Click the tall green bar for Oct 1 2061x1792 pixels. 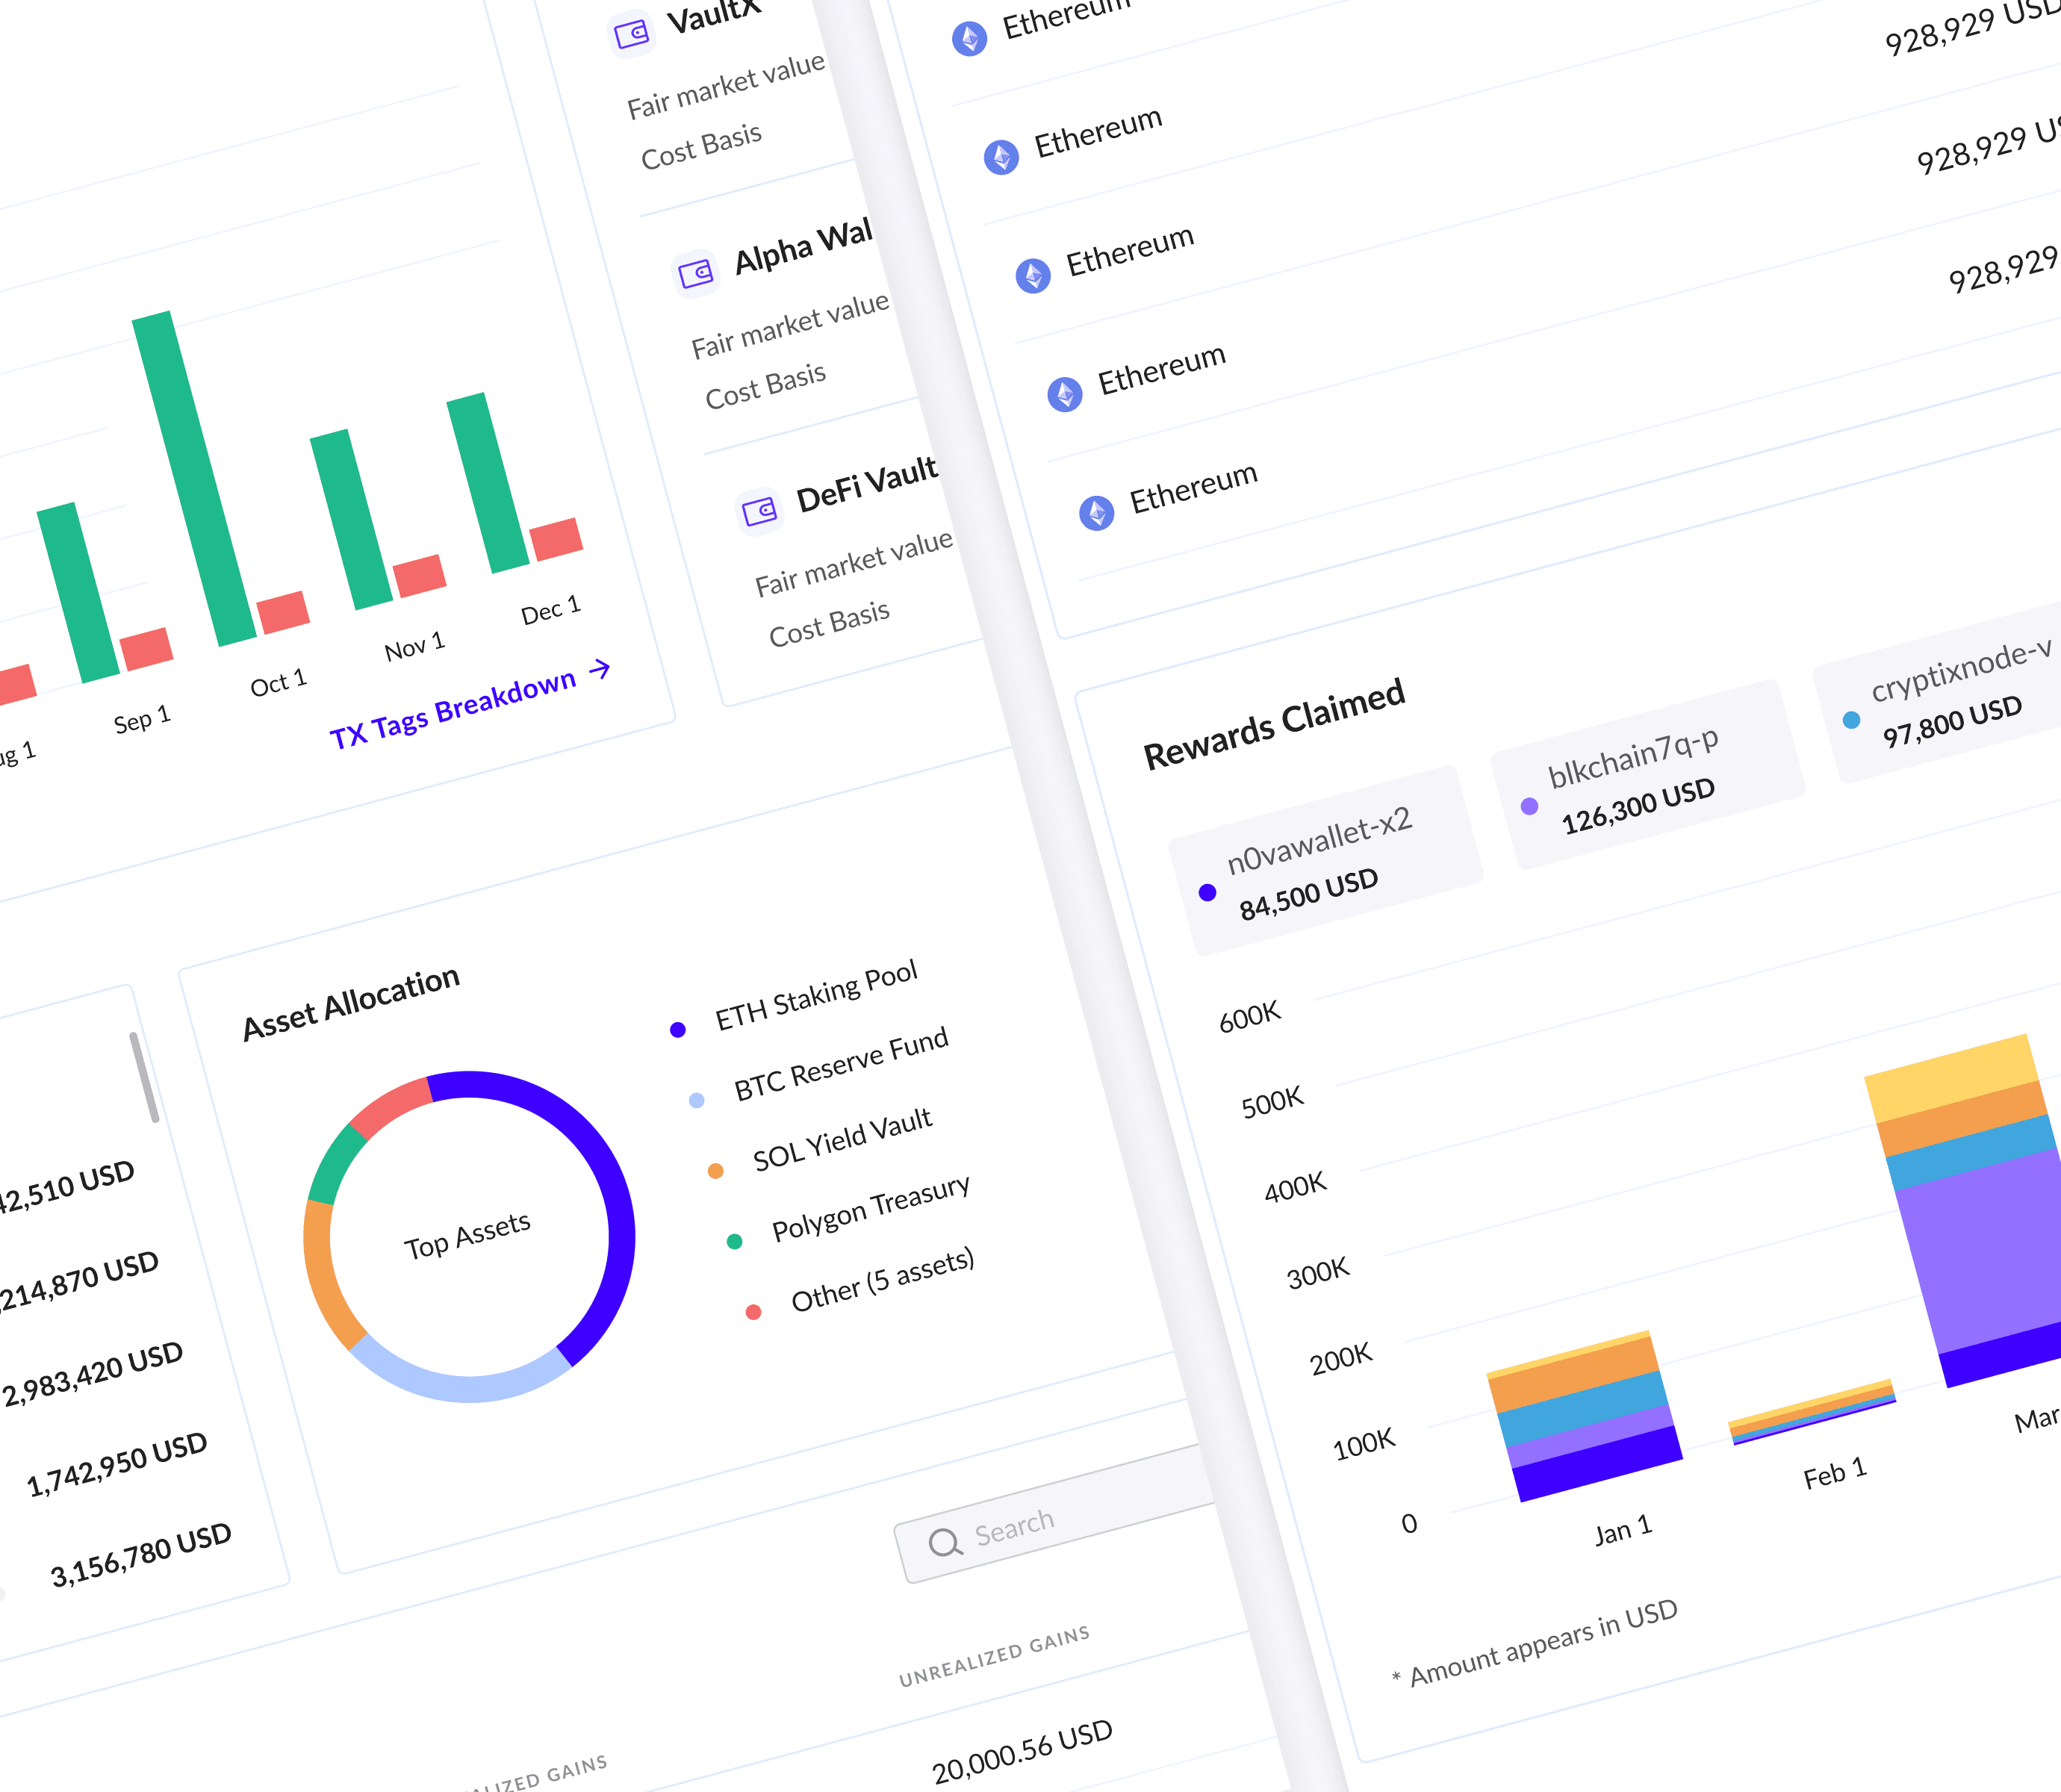pyautogui.click(x=194, y=479)
